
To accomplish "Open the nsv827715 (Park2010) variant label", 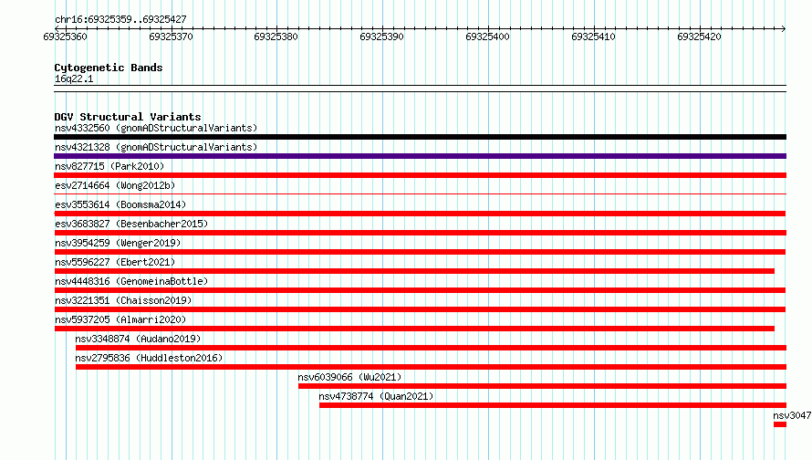I will pyautogui.click(x=109, y=166).
